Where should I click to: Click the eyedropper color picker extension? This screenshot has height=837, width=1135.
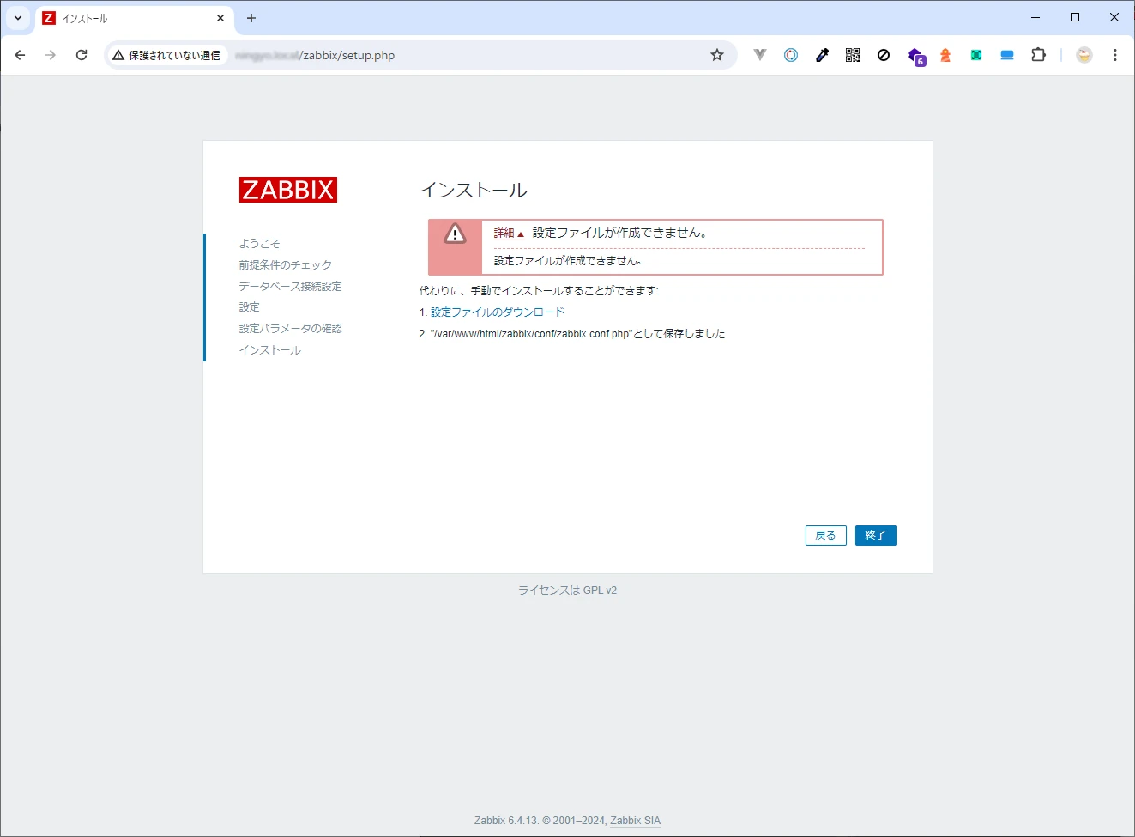822,55
